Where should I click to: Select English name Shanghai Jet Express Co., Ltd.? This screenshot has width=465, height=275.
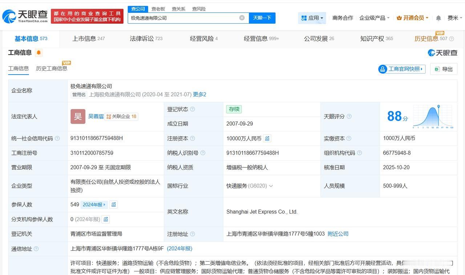(262, 212)
